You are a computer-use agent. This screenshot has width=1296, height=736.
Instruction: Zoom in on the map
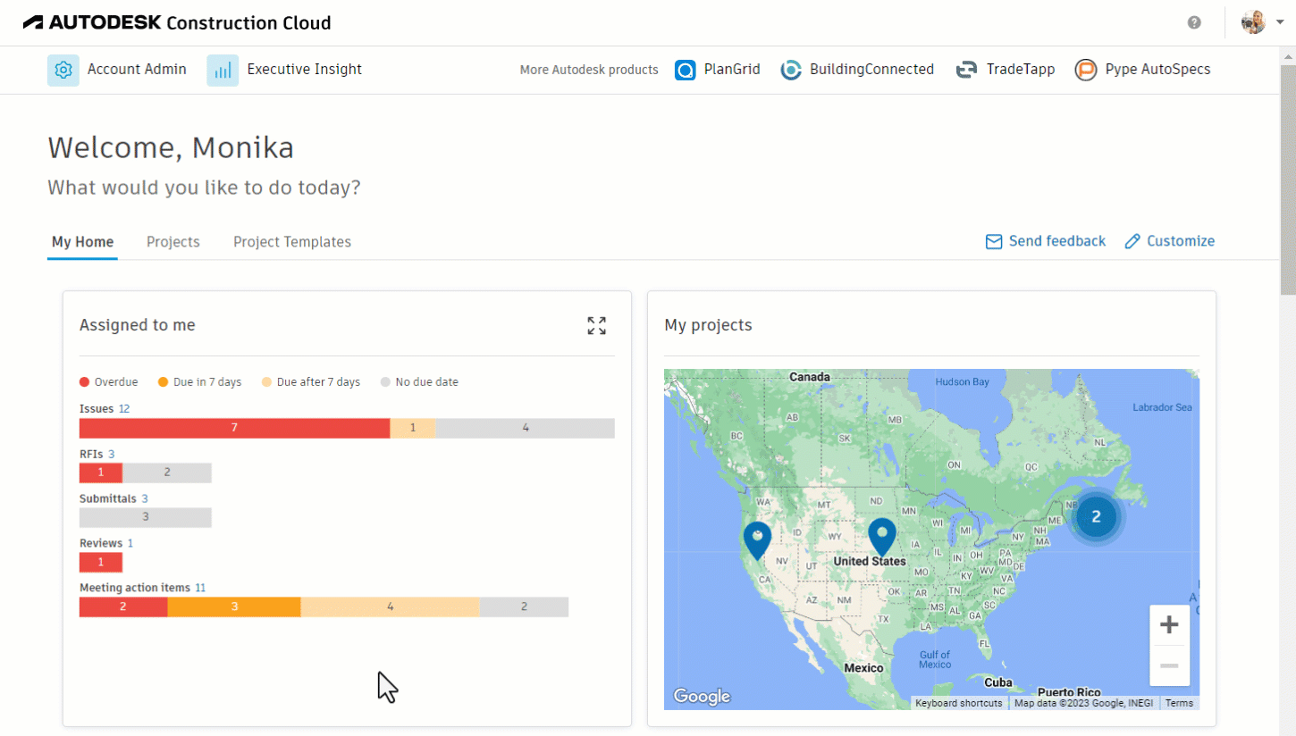tap(1169, 625)
